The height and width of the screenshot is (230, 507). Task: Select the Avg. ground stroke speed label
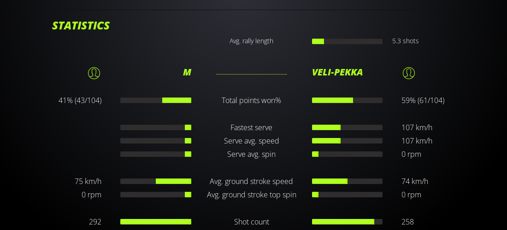(x=251, y=181)
